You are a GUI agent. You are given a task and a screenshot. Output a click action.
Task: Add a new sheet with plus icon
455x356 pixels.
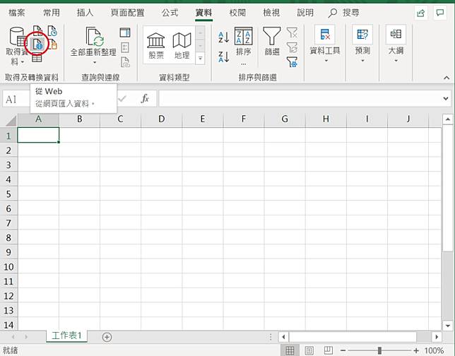107,337
